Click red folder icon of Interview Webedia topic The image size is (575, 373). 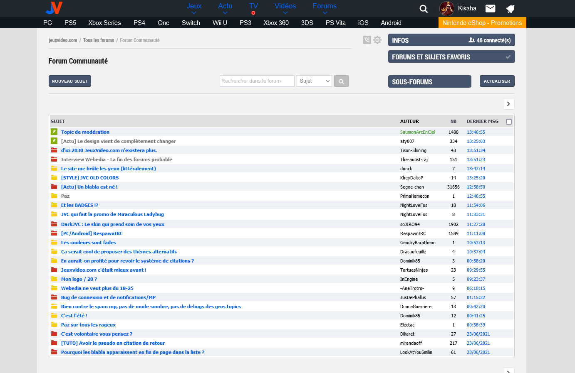tap(54, 159)
